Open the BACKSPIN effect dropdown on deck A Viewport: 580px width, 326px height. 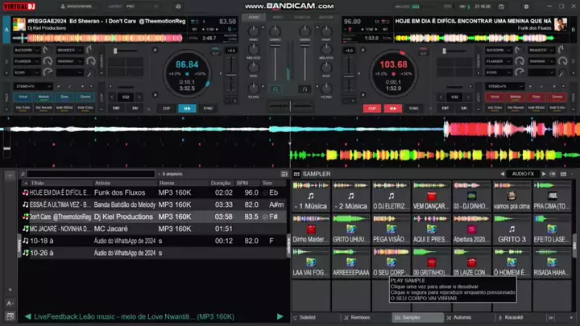27,50
